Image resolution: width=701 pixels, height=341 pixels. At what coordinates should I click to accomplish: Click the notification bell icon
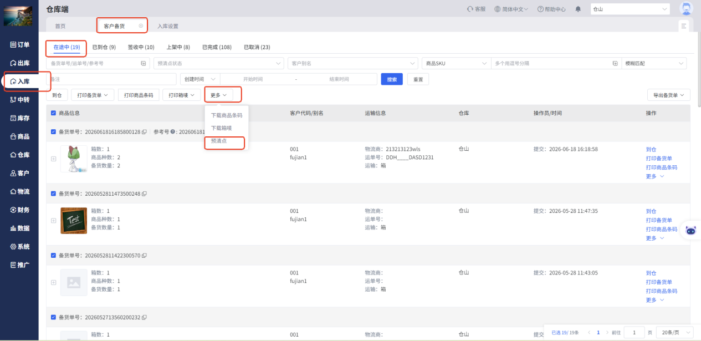point(579,9)
